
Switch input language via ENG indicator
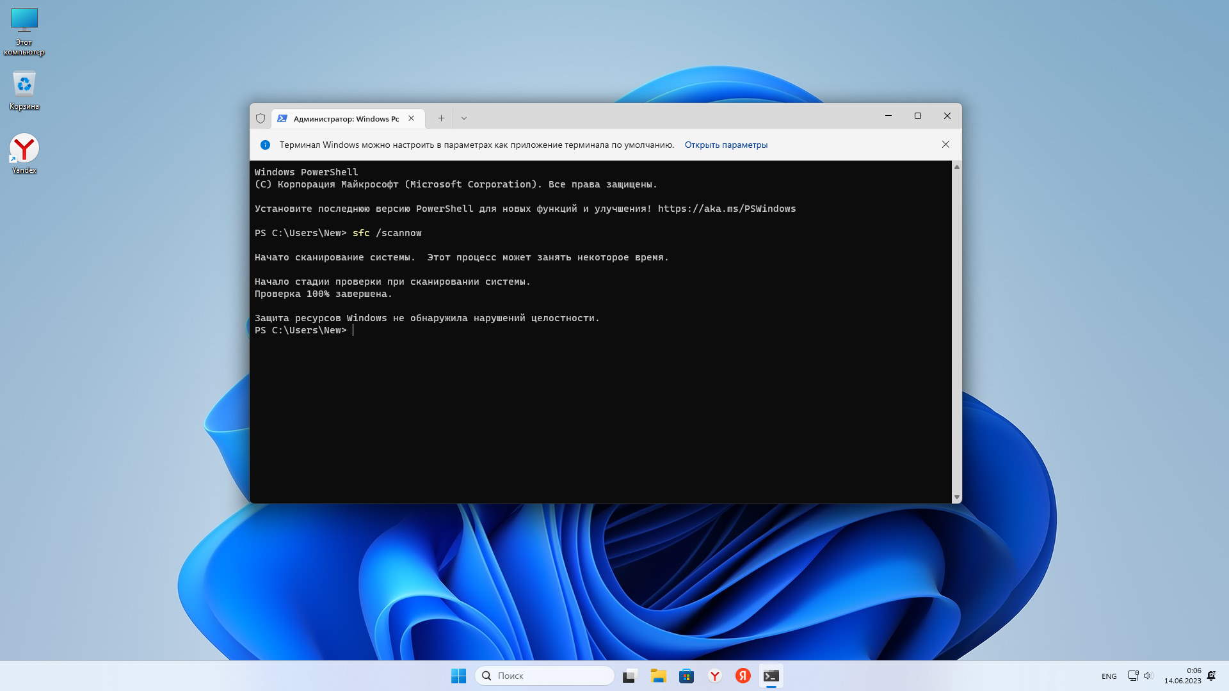[1109, 676]
